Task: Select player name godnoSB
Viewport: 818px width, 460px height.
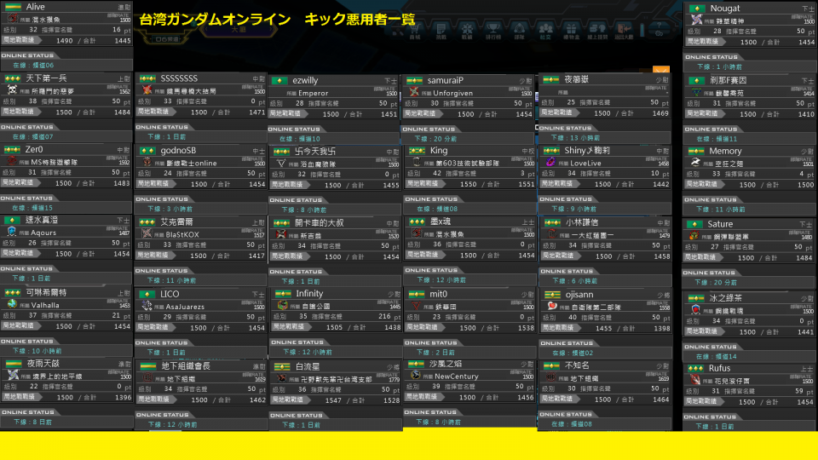Action: [x=178, y=151]
